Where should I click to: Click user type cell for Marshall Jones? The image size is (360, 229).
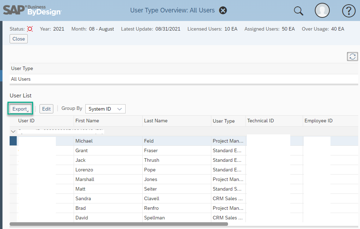click(x=228, y=180)
